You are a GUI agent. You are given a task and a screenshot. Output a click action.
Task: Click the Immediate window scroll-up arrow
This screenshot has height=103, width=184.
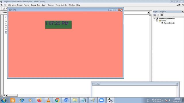click(177, 87)
